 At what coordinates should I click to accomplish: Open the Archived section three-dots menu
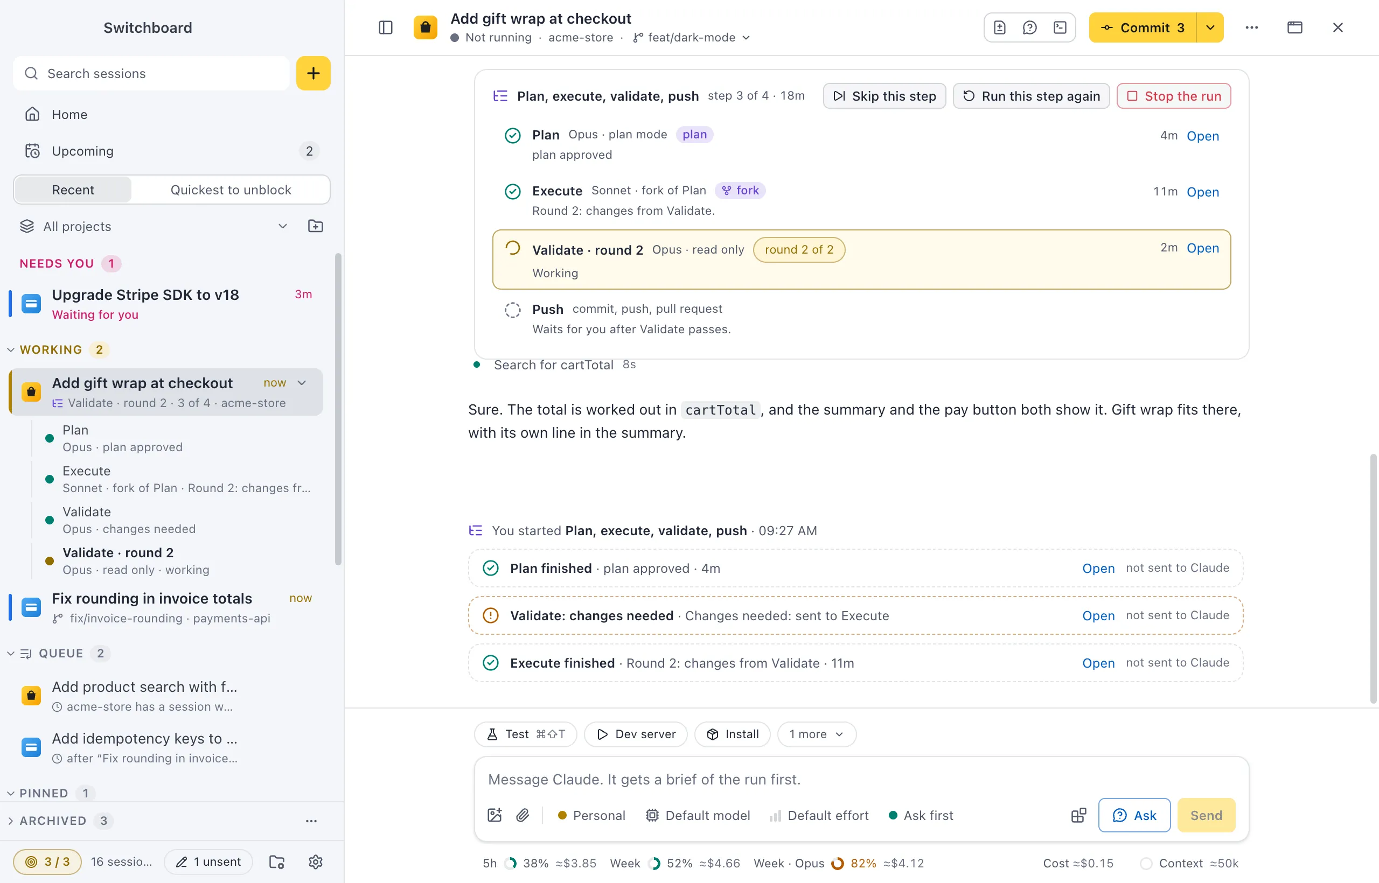(311, 821)
